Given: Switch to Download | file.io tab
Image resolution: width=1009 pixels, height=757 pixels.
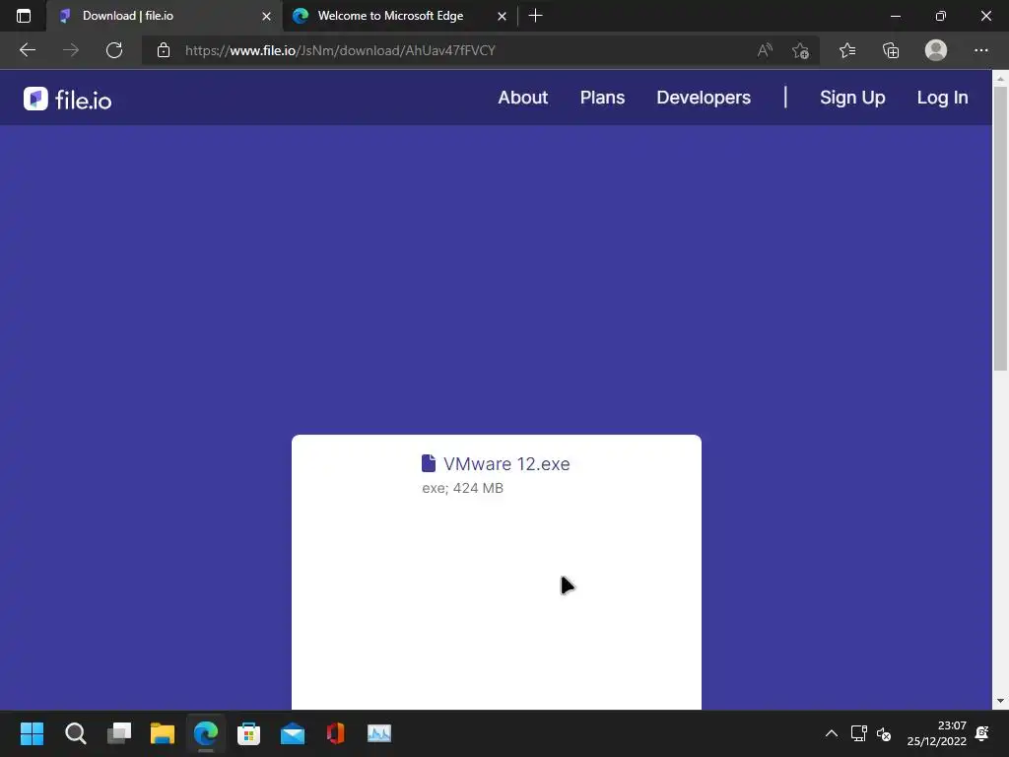Looking at the screenshot, I should pos(165,16).
